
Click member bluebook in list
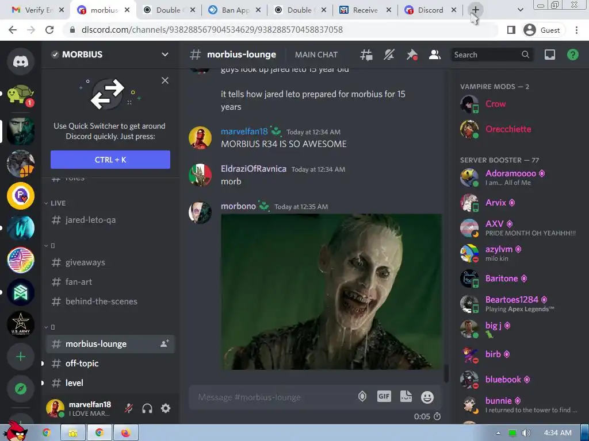[x=520, y=380]
